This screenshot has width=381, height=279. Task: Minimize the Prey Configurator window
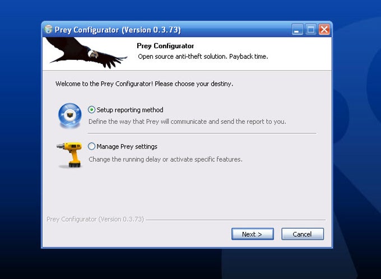pyautogui.click(x=298, y=29)
